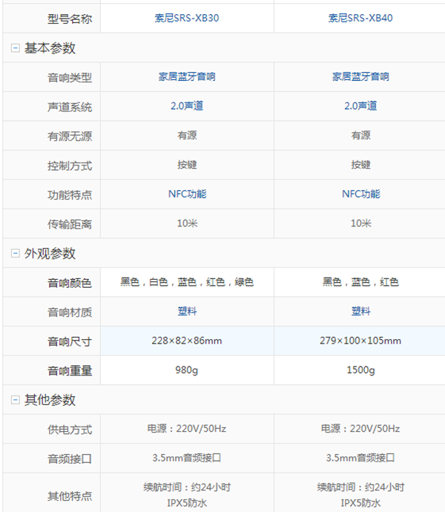This screenshot has height=512, width=445.
Task: Click IPX5防水 in SRS-XB30 column
Action: coord(187,503)
